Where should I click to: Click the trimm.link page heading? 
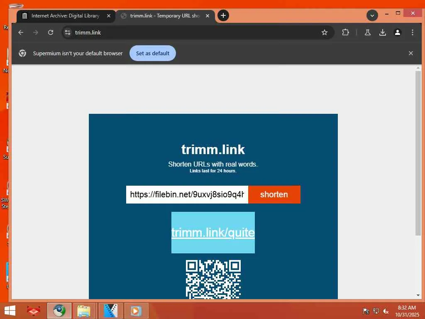213,150
